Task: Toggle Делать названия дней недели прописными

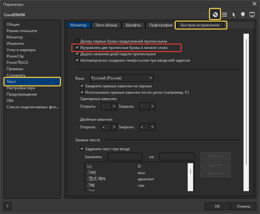Action: [77, 54]
